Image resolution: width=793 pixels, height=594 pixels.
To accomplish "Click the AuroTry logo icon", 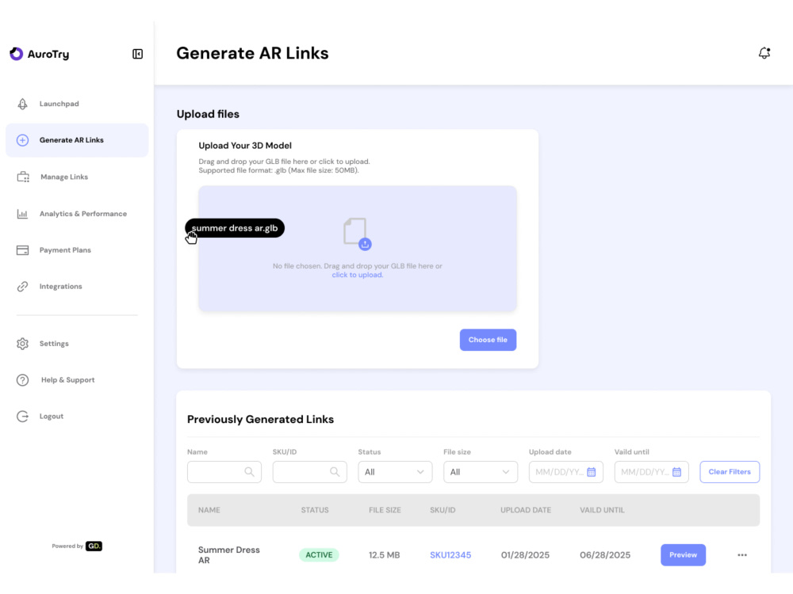I will coord(16,54).
